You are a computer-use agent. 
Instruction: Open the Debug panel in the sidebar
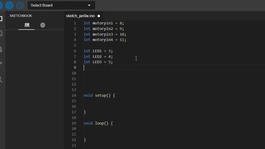(x=1, y=63)
